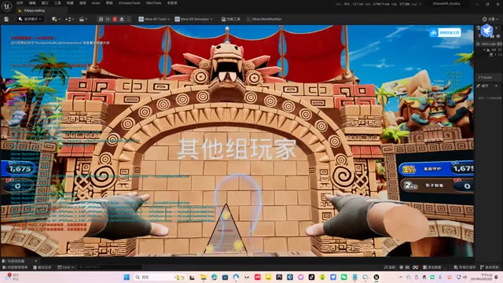Open the Actor menu
The image size is (503, 283).
[96, 3]
